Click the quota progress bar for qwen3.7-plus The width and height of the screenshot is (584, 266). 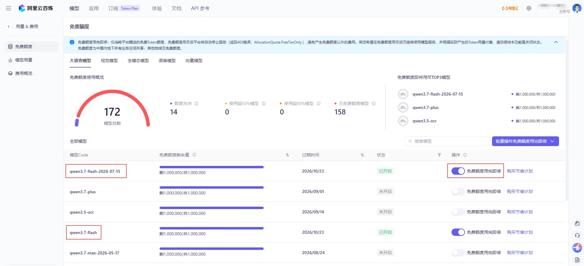(212, 187)
